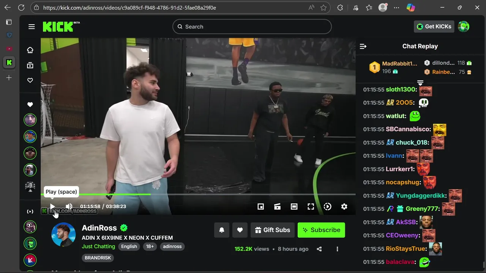
Task: Open tab actions menu in Edge sidebar
Action: 9,22
